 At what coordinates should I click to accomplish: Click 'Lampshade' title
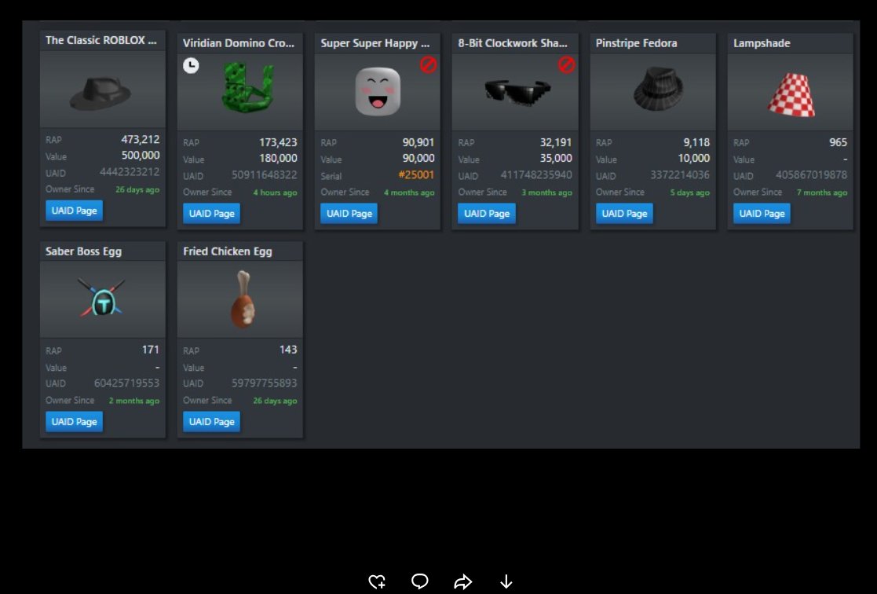point(762,43)
